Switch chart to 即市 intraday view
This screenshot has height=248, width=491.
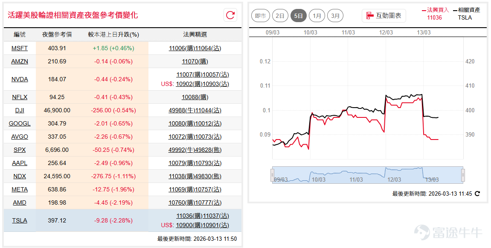coord(261,16)
